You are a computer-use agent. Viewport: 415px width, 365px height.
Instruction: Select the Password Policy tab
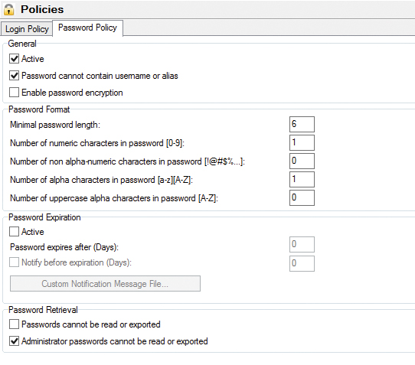[x=87, y=28]
